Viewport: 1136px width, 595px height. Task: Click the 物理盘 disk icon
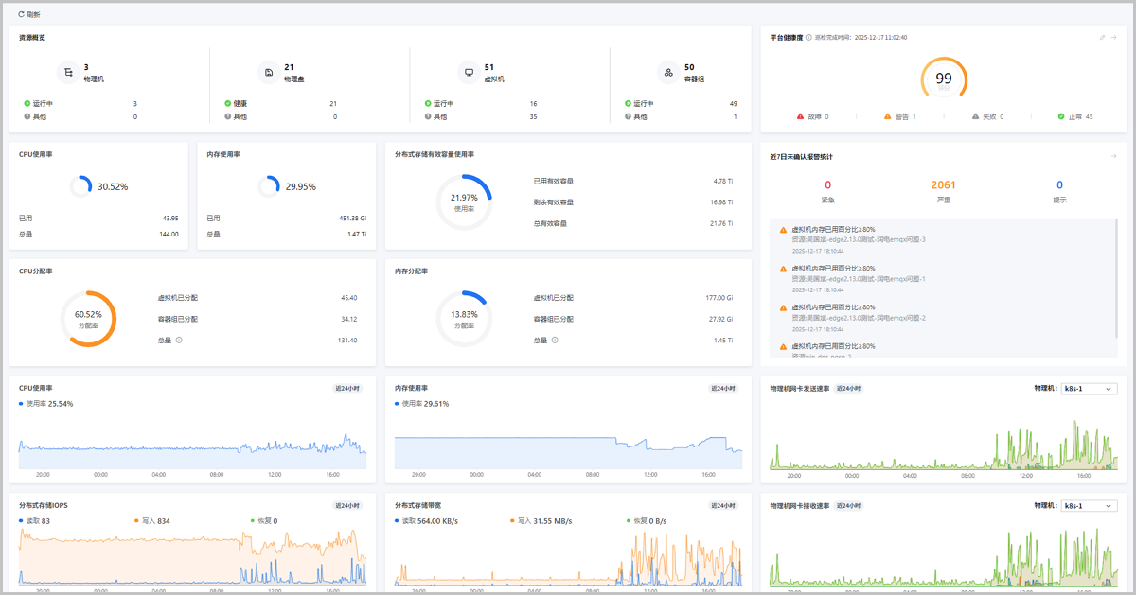pyautogui.click(x=269, y=73)
